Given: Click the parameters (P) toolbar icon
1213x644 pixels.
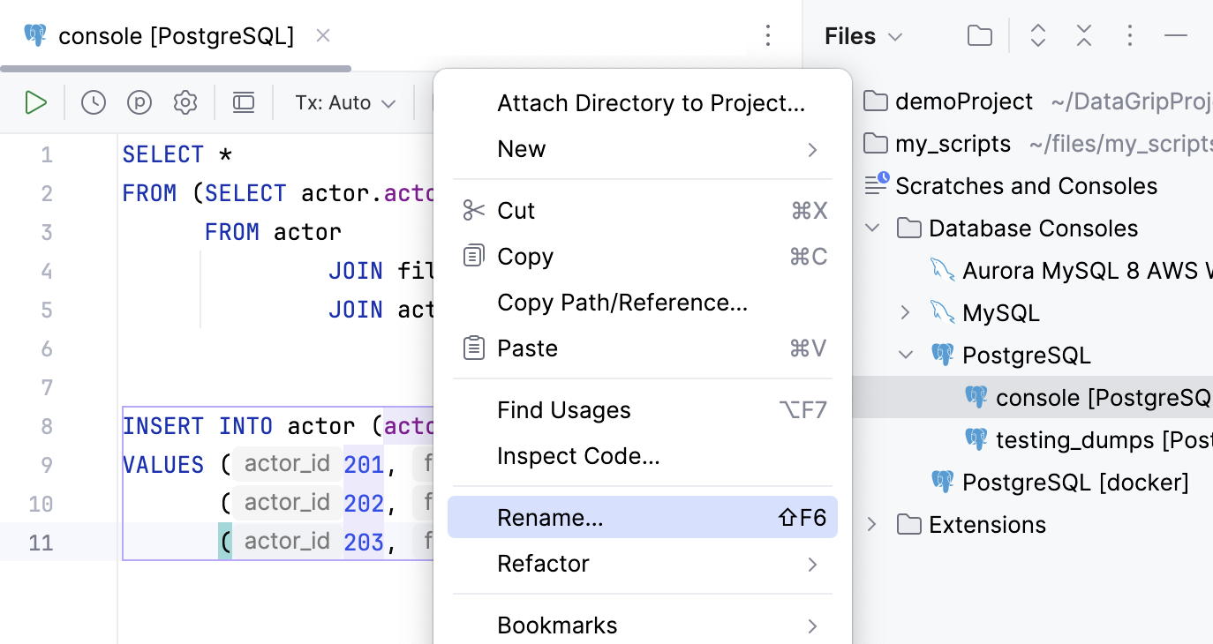Looking at the screenshot, I should point(139,102).
